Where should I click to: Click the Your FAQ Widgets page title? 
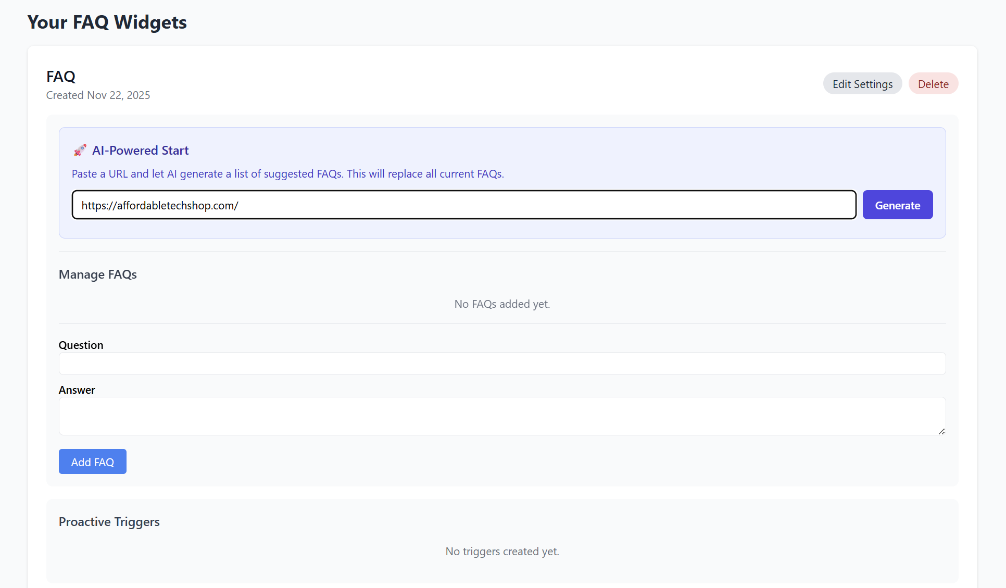[x=107, y=22]
